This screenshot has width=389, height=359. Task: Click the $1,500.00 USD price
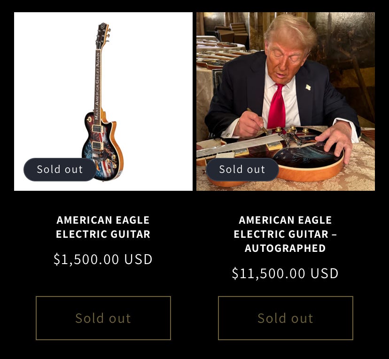pos(103,259)
